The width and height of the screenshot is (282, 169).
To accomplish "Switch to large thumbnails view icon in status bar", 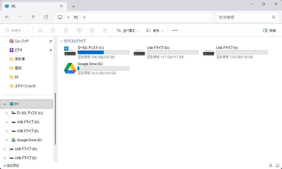I will click(x=278, y=165).
